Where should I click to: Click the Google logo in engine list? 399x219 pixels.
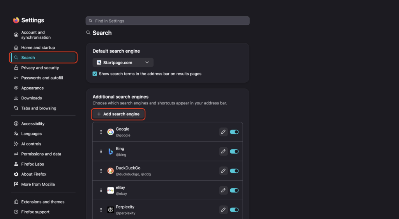pos(110,132)
